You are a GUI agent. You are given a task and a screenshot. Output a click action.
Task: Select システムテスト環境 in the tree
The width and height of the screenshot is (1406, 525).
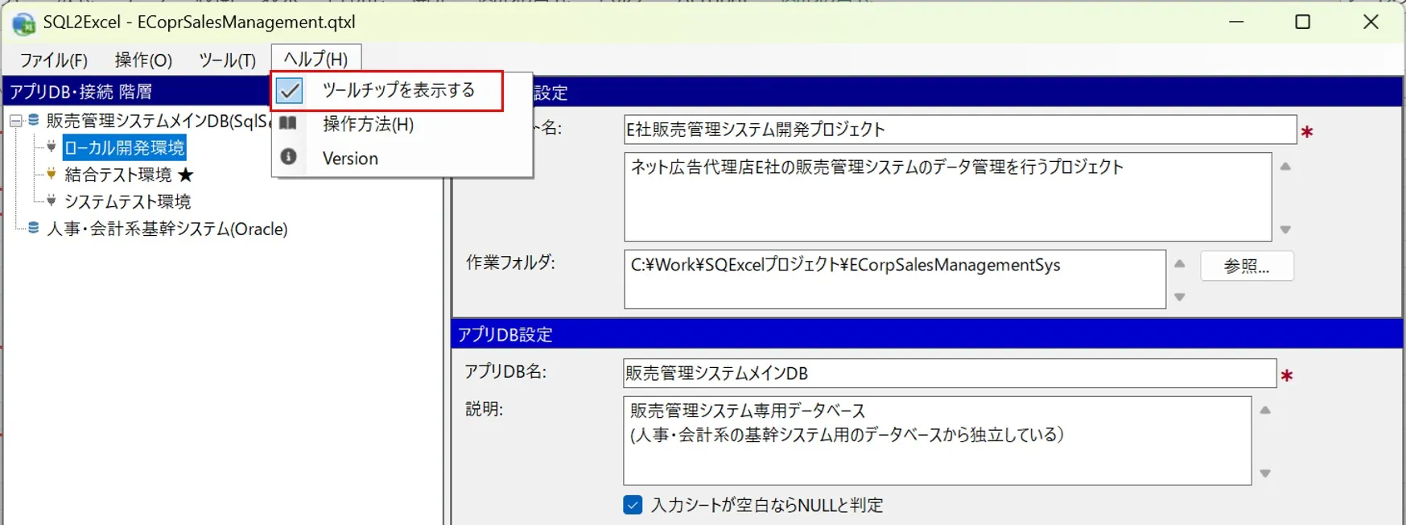(127, 201)
